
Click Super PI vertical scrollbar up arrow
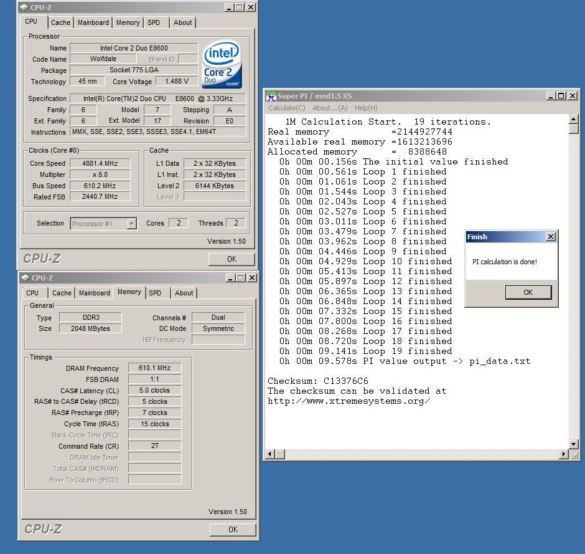(x=574, y=119)
